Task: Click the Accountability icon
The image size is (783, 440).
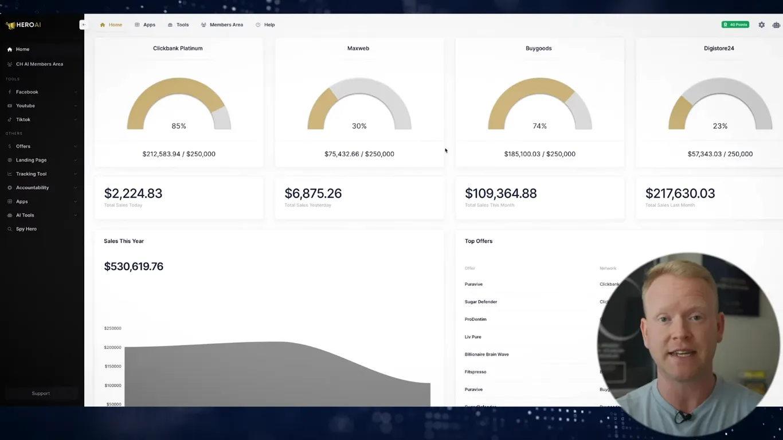Action: point(10,187)
